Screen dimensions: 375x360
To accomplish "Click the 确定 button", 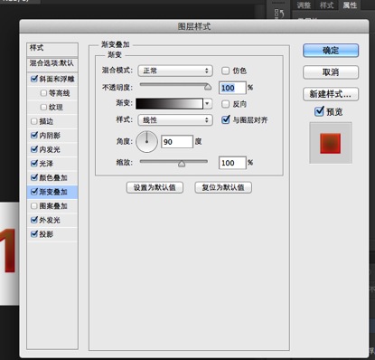I will pyautogui.click(x=331, y=51).
